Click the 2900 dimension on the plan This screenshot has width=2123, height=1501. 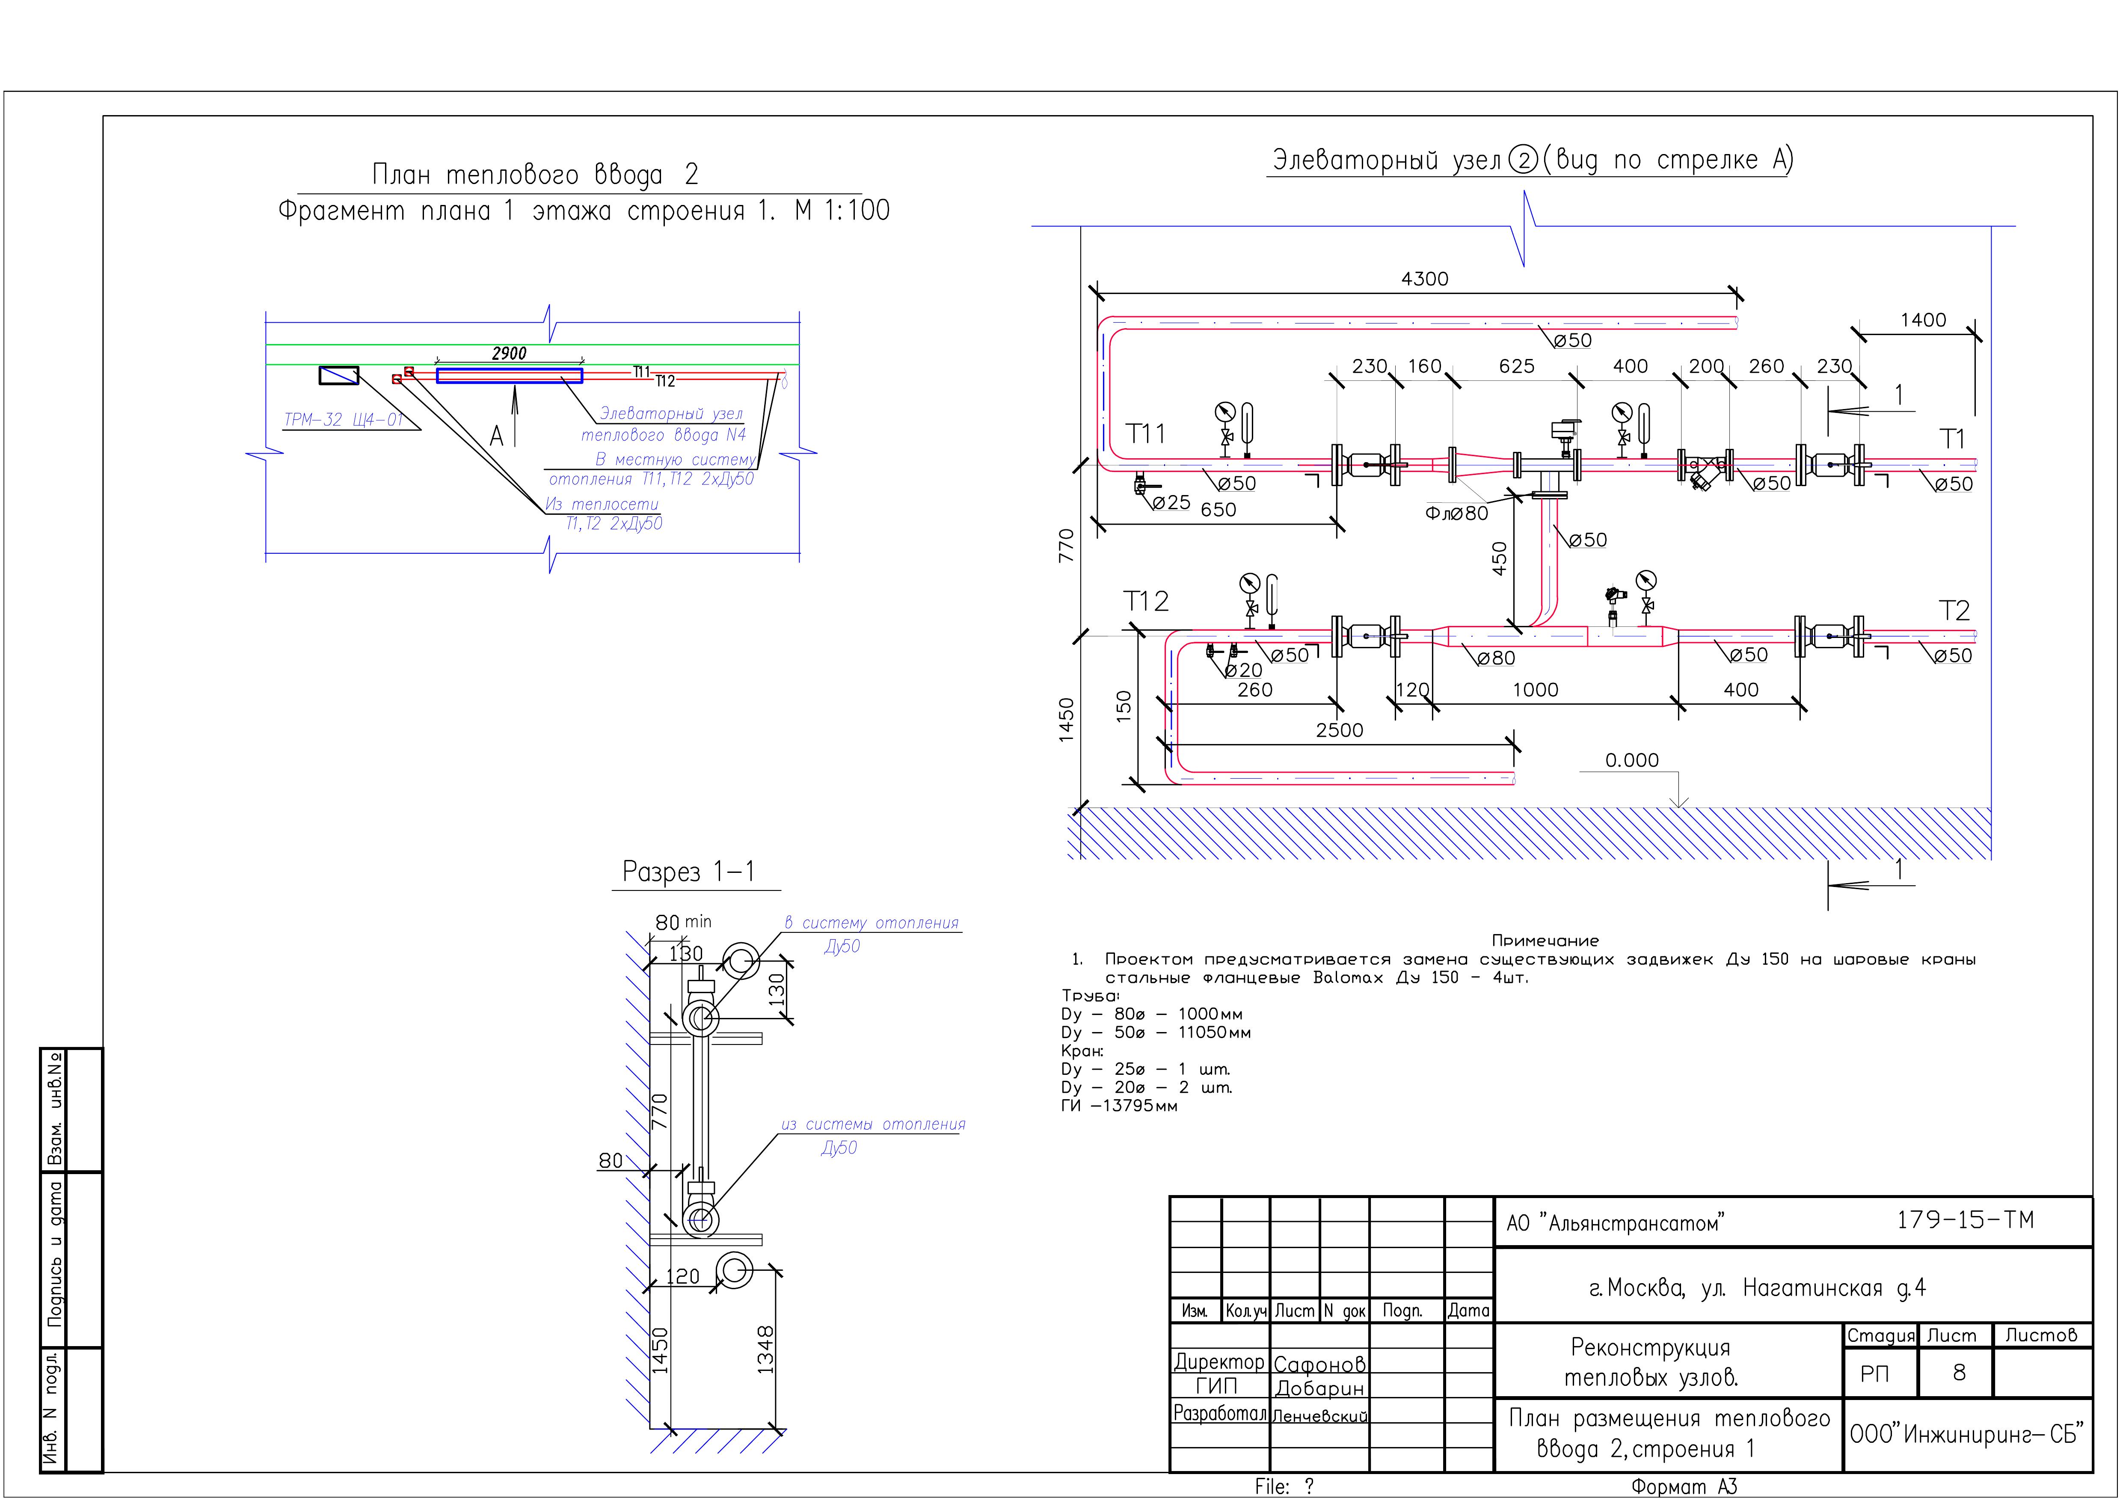pyautogui.click(x=509, y=353)
